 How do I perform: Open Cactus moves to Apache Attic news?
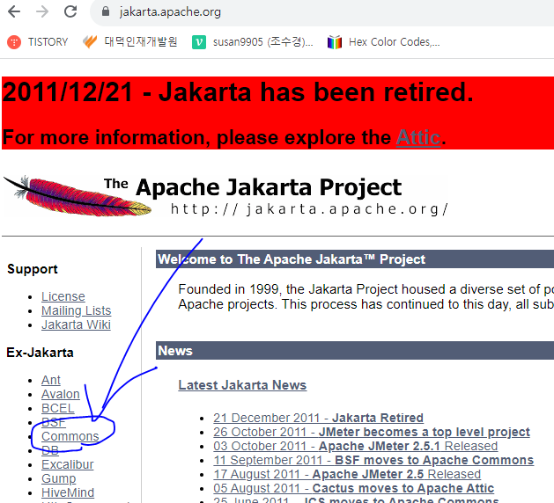coord(354,488)
